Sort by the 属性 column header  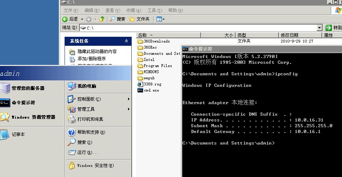[x=332, y=35]
